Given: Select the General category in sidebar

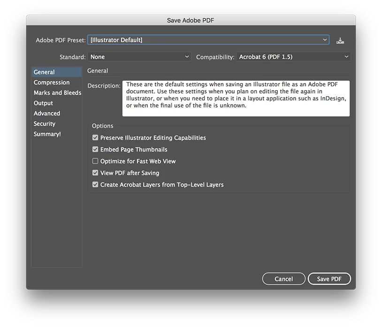Looking at the screenshot, I should pyautogui.click(x=57, y=72).
